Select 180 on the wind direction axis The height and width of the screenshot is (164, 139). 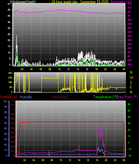click(10, 82)
